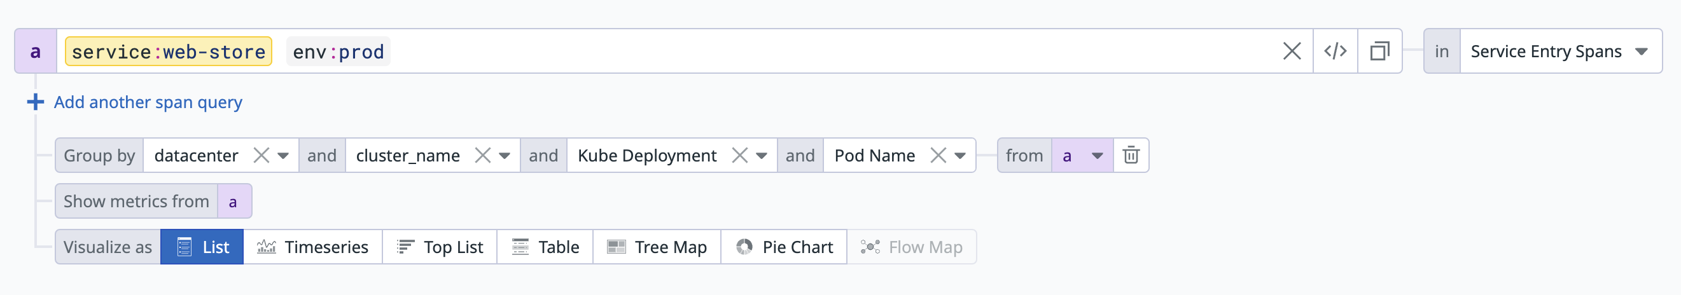Switch visualization to Timeseries
Image resolution: width=1681 pixels, height=295 pixels.
click(x=312, y=247)
